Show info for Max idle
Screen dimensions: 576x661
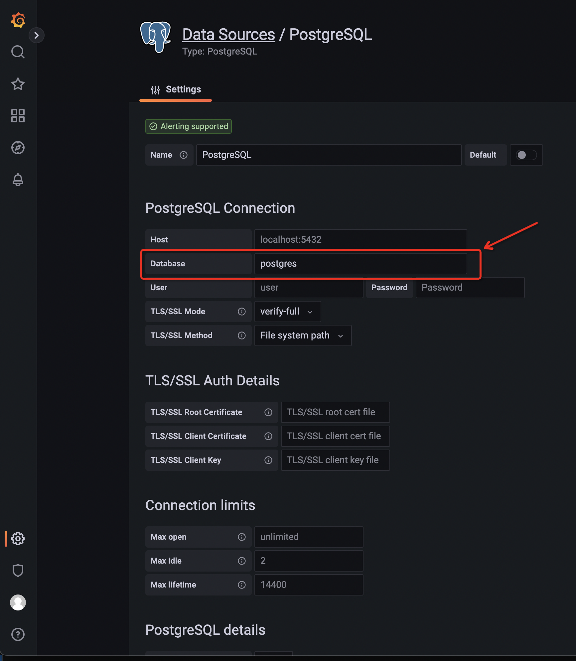tap(242, 561)
